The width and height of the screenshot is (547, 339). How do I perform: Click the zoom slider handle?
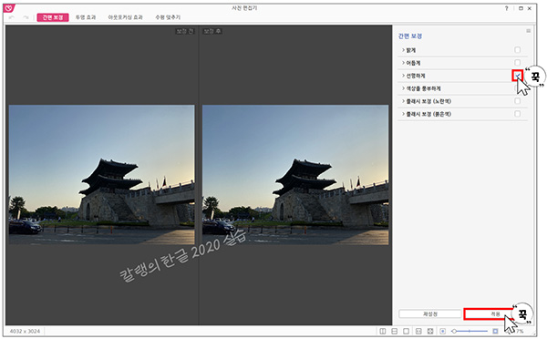click(454, 331)
